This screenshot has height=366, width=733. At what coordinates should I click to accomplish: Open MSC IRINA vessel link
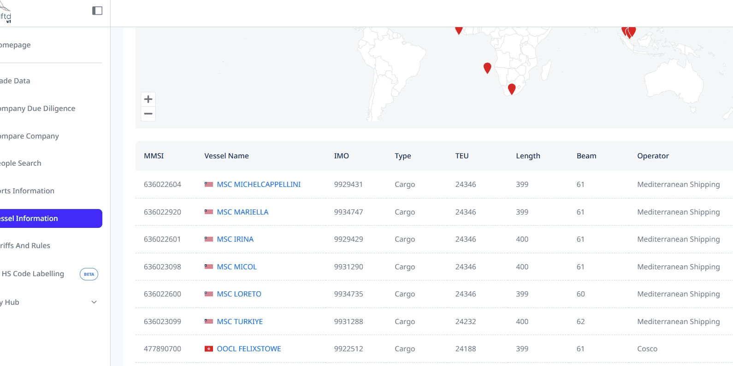[x=235, y=239]
